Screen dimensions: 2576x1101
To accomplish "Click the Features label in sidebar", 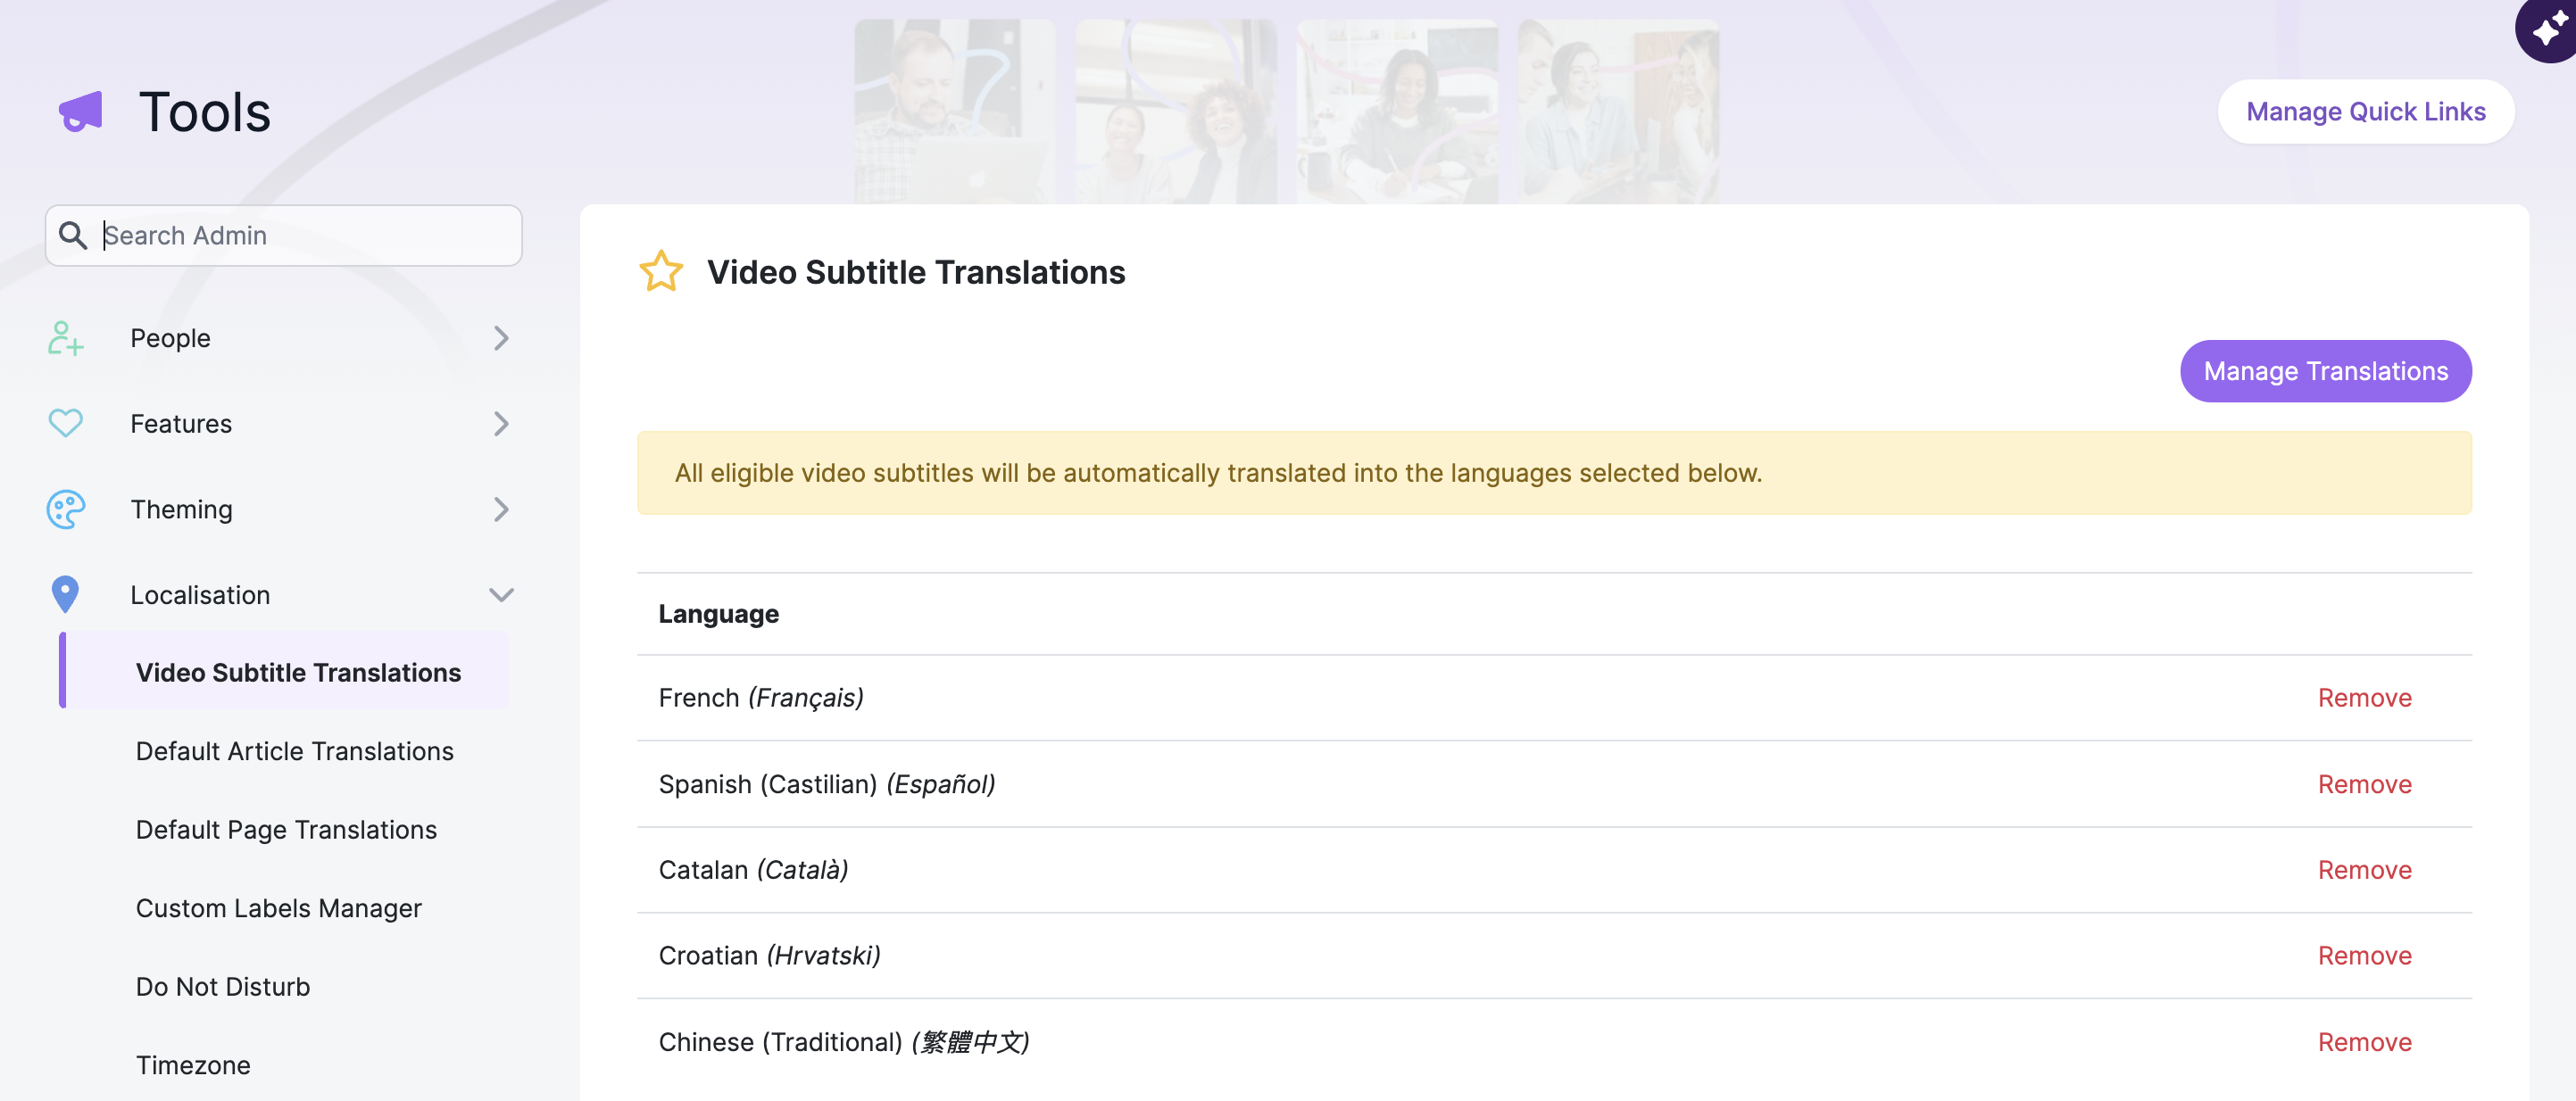I will pyautogui.click(x=181, y=424).
